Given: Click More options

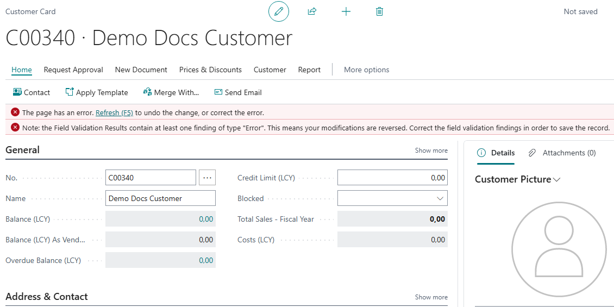Looking at the screenshot, I should (367, 70).
